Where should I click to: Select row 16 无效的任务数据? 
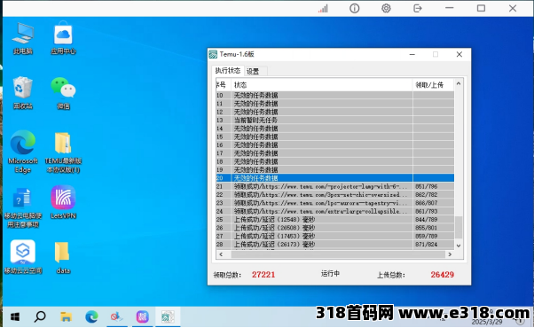coord(335,145)
